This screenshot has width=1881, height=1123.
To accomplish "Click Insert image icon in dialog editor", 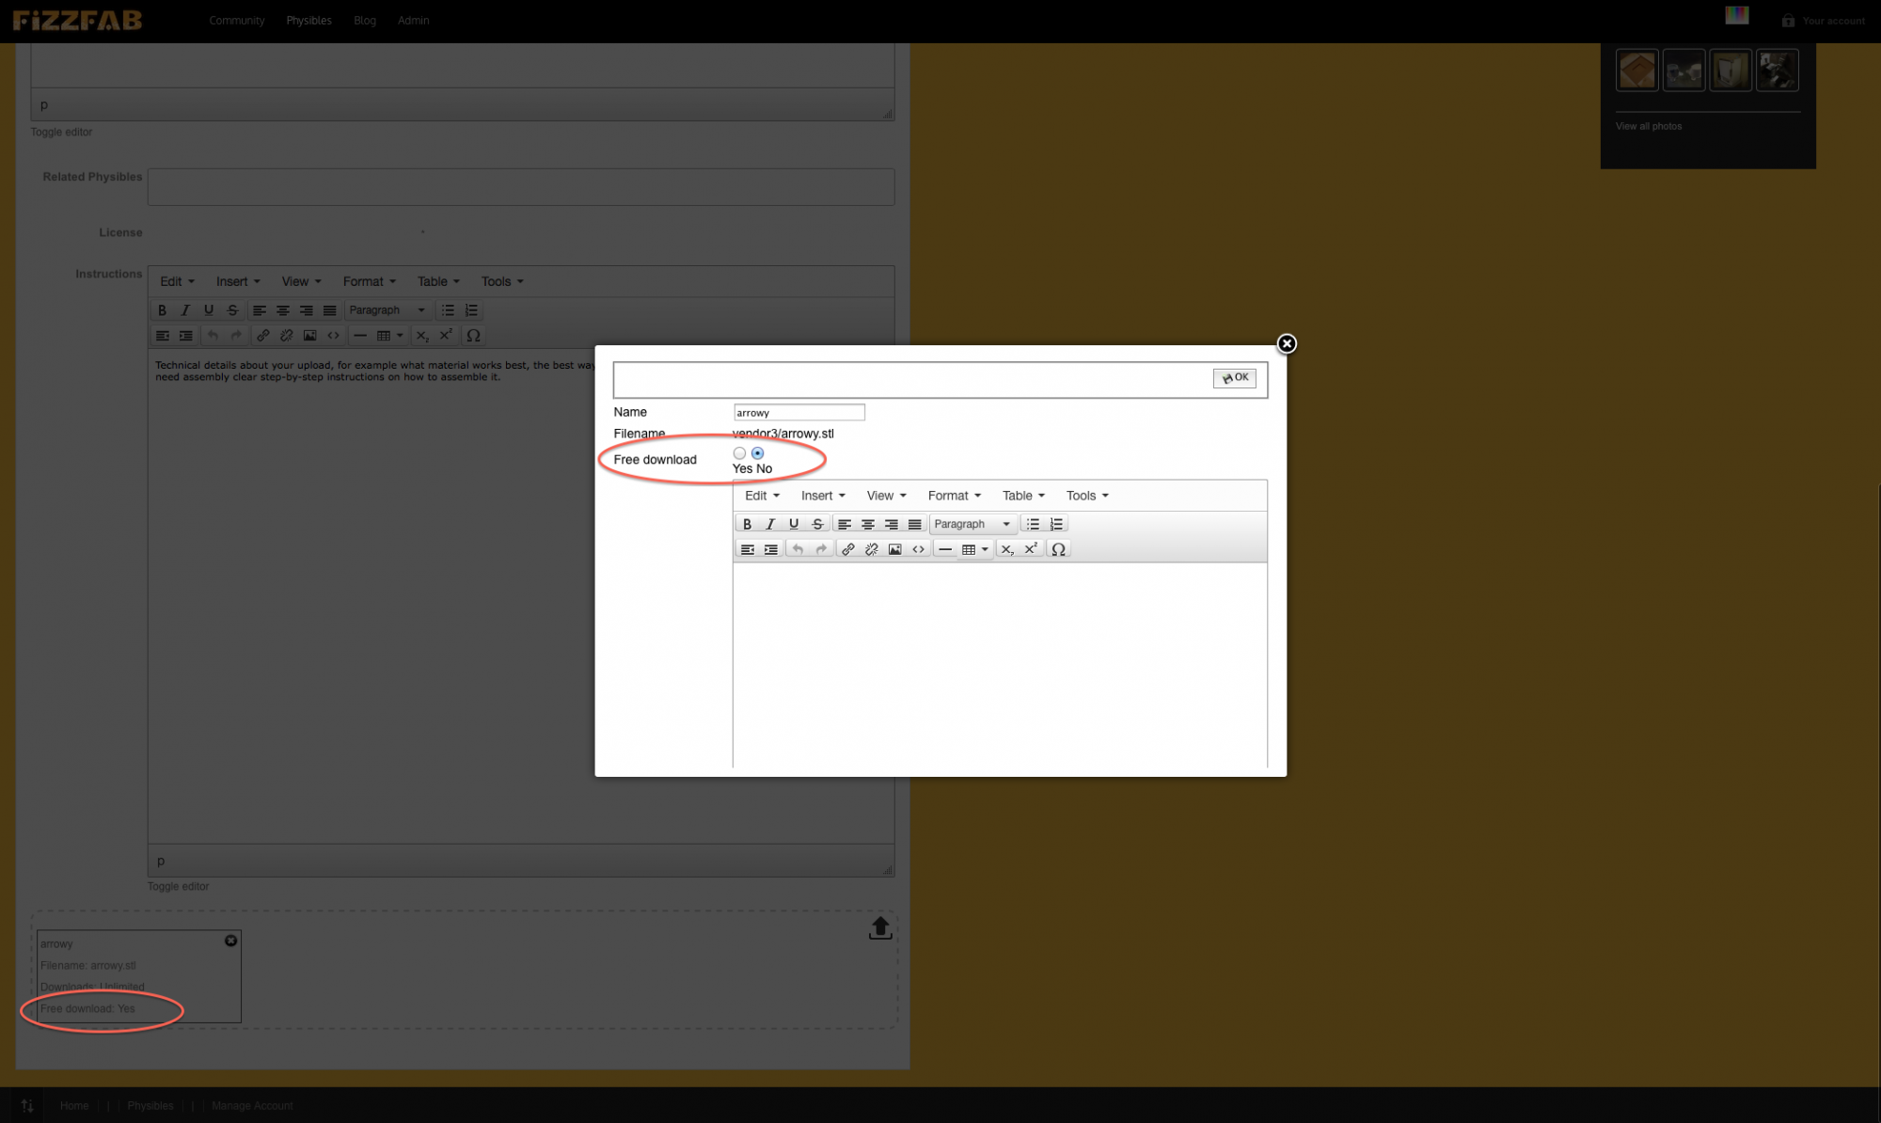I will pos(894,549).
